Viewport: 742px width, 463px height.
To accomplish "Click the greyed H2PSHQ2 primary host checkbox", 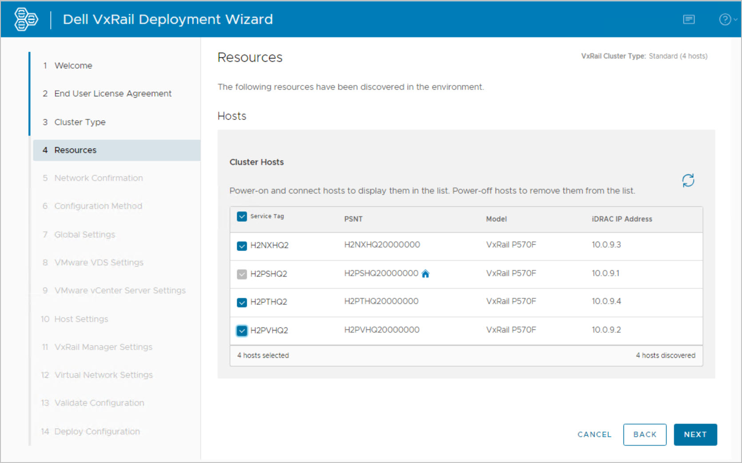I will (242, 274).
